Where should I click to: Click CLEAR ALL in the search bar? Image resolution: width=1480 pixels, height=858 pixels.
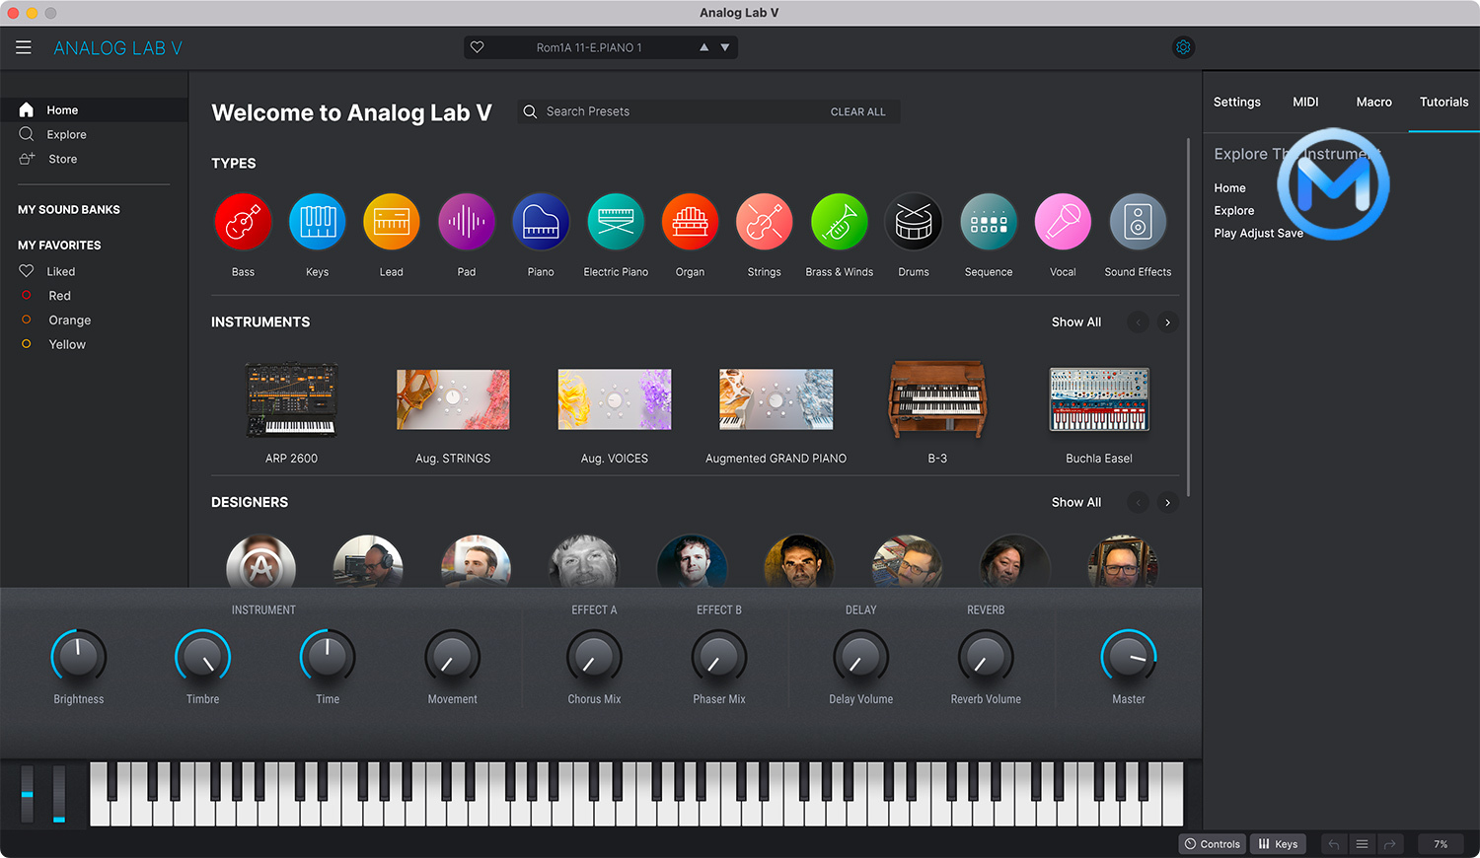(857, 110)
